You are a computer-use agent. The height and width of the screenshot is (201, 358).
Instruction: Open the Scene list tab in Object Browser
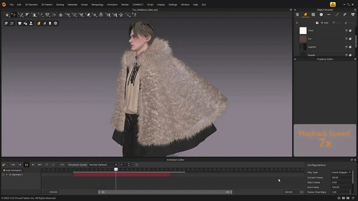297,15
